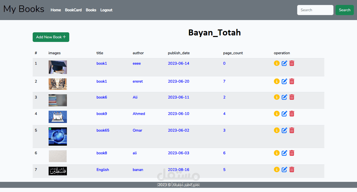Delete book65 with trash icon
This screenshot has height=192, width=357.
point(292,130)
